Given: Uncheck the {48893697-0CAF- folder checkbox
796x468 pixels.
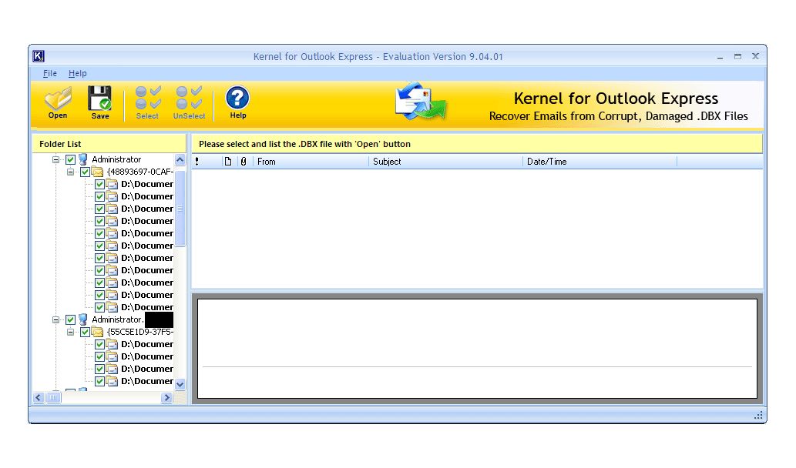Looking at the screenshot, I should (86, 172).
